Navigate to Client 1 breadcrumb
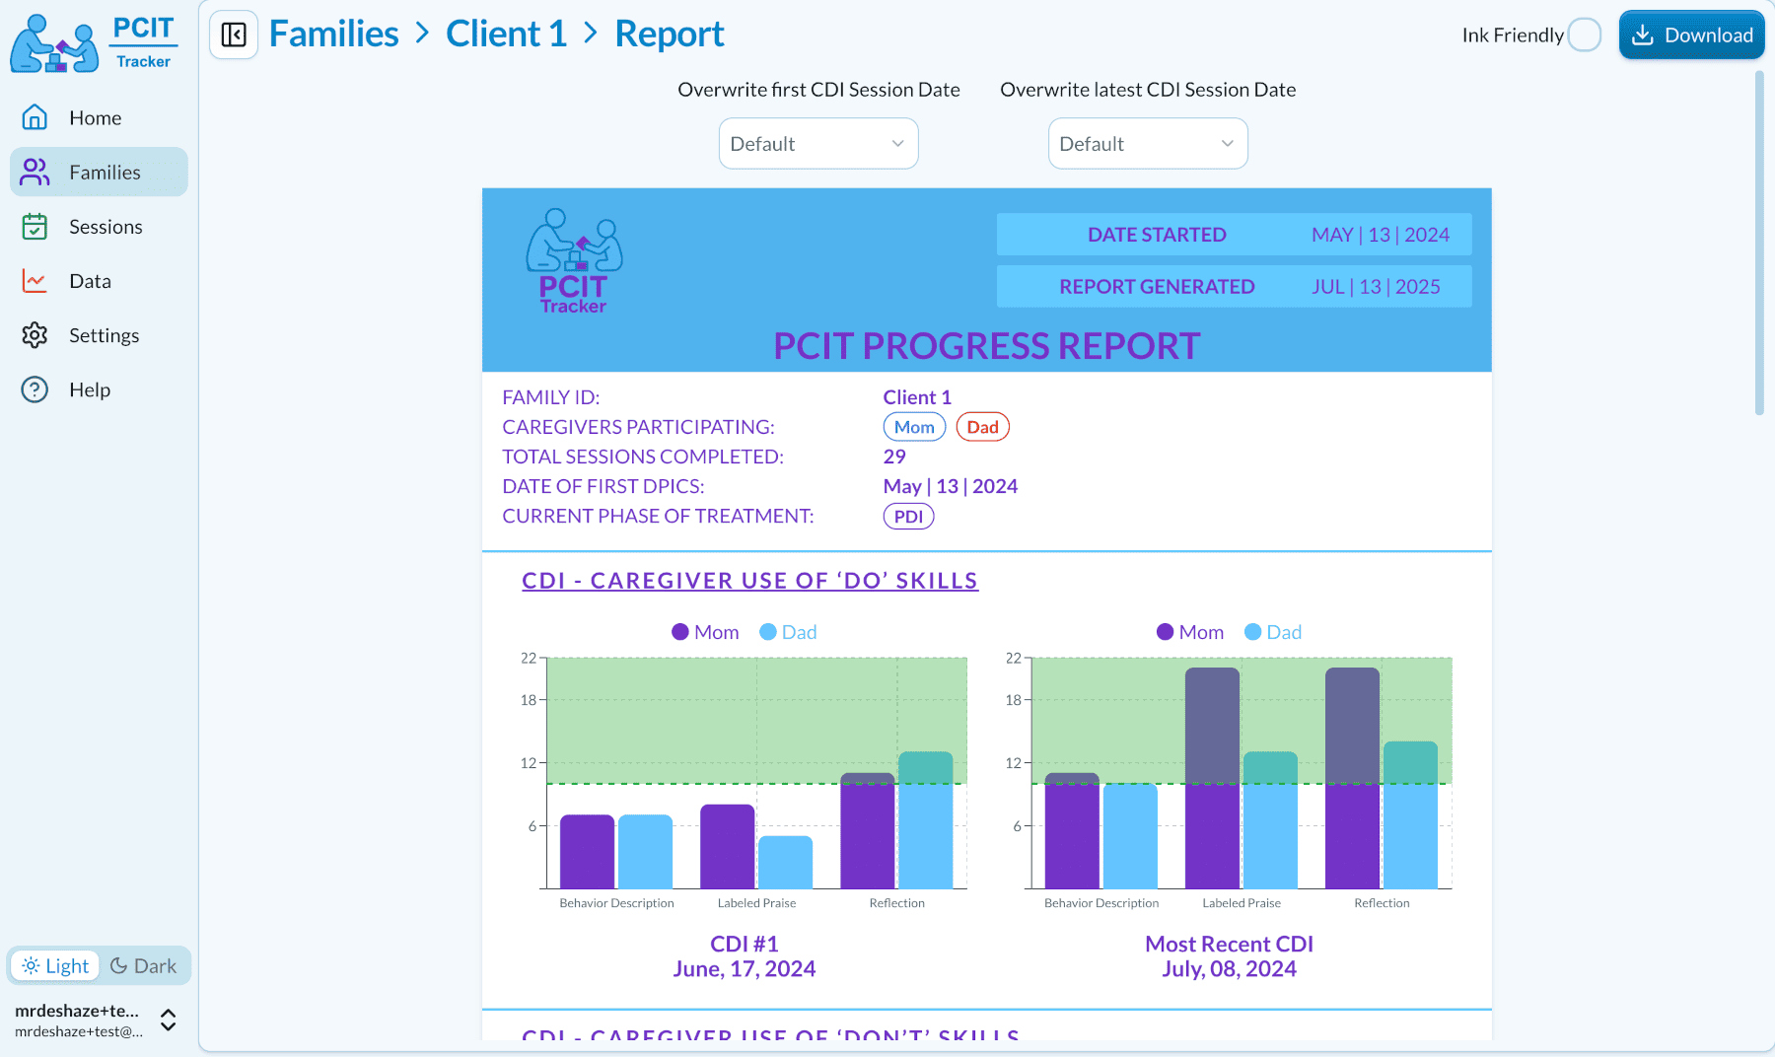Screen dimensions: 1775x1057 (506, 35)
